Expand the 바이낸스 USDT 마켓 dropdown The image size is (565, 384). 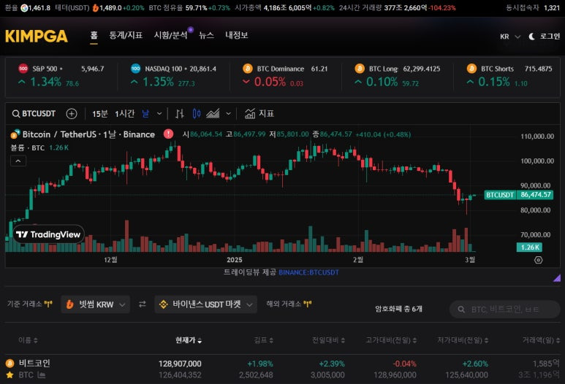click(205, 304)
